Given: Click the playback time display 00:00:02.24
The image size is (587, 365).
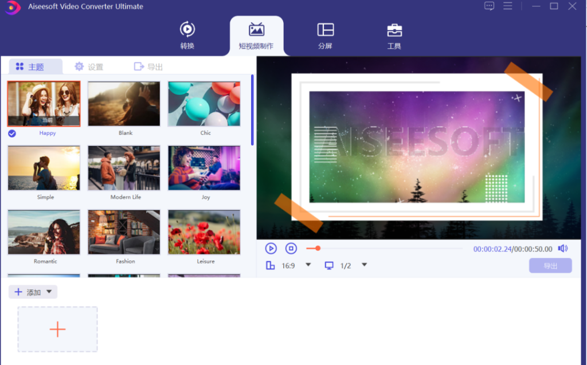Looking at the screenshot, I should click(x=492, y=249).
